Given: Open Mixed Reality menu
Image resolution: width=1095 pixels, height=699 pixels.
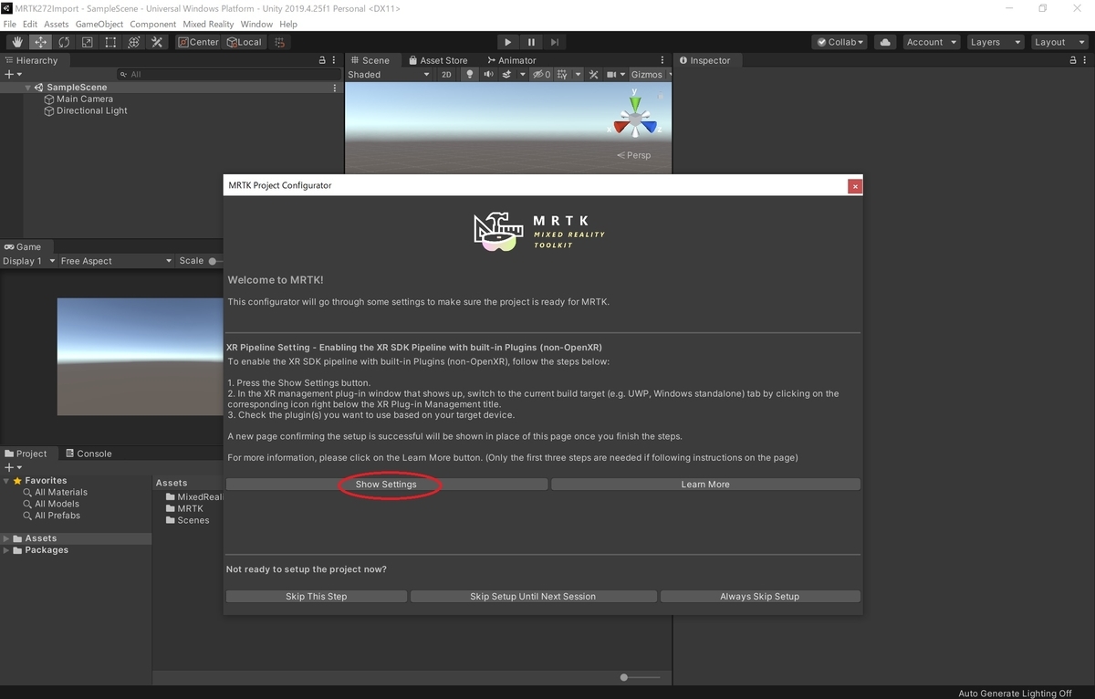Looking at the screenshot, I should 208,24.
